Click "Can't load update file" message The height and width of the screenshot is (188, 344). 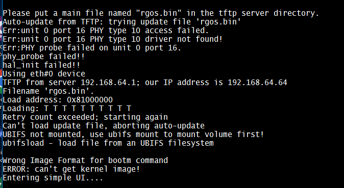click(104, 126)
